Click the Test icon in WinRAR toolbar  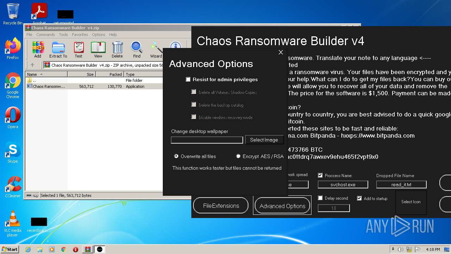[79, 50]
